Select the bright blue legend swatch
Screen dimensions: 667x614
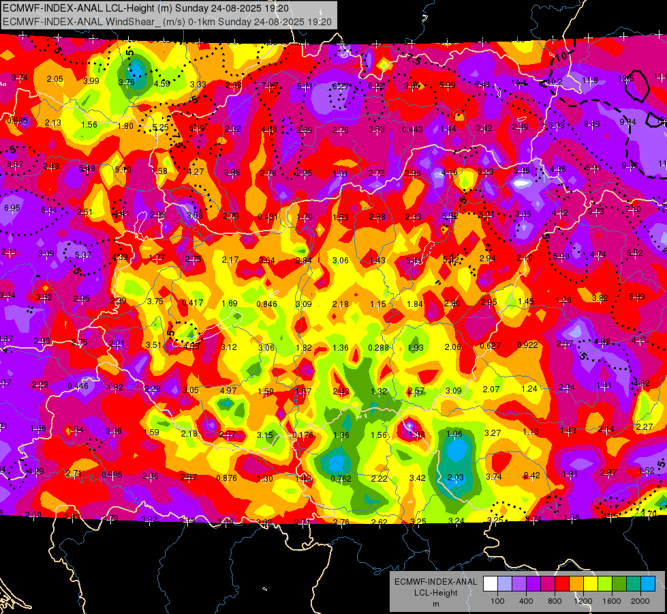649,584
